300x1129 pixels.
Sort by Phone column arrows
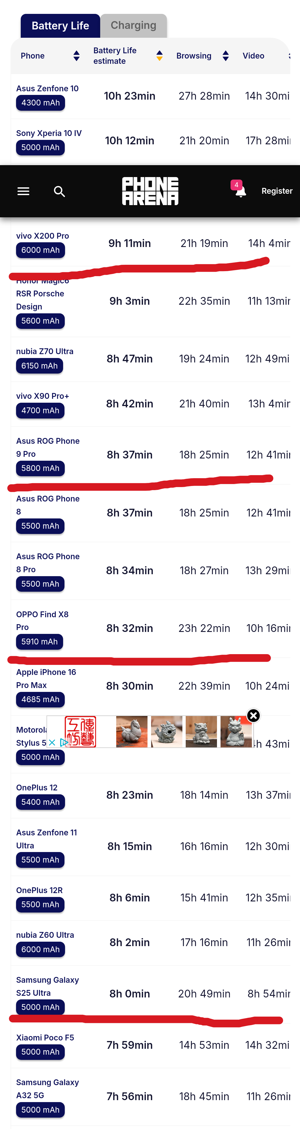point(77,56)
